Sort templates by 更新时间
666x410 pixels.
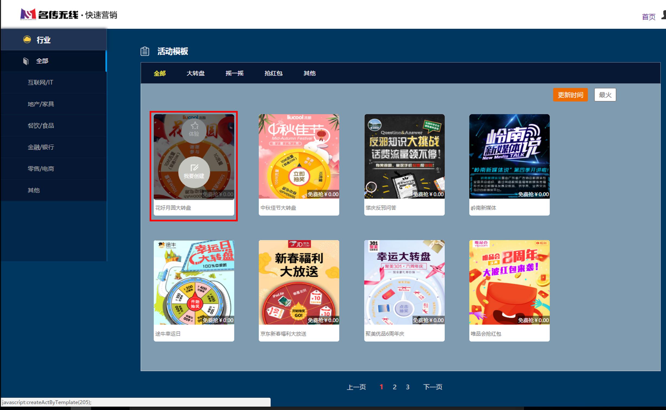pyautogui.click(x=570, y=95)
